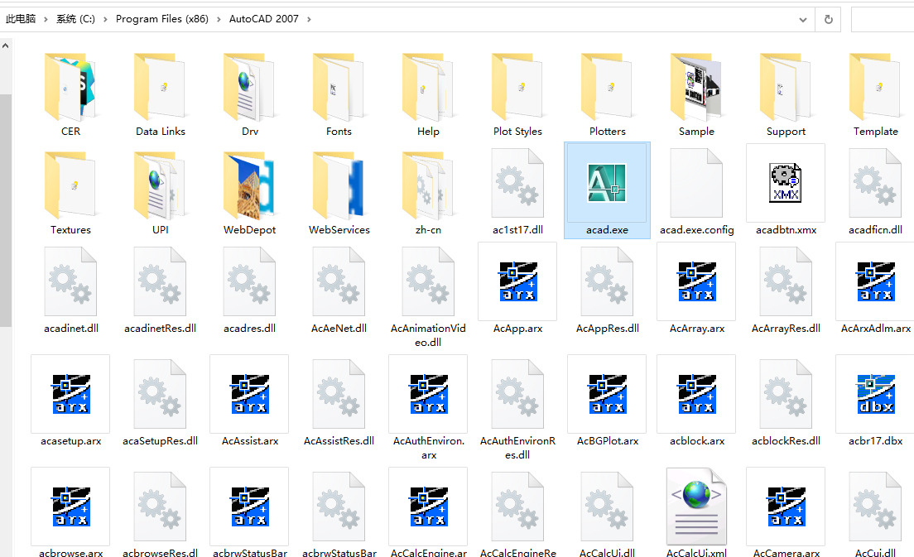This screenshot has height=557, width=914.
Task: Navigate to Program Files (x86) breadcrumb
Action: pos(162,19)
